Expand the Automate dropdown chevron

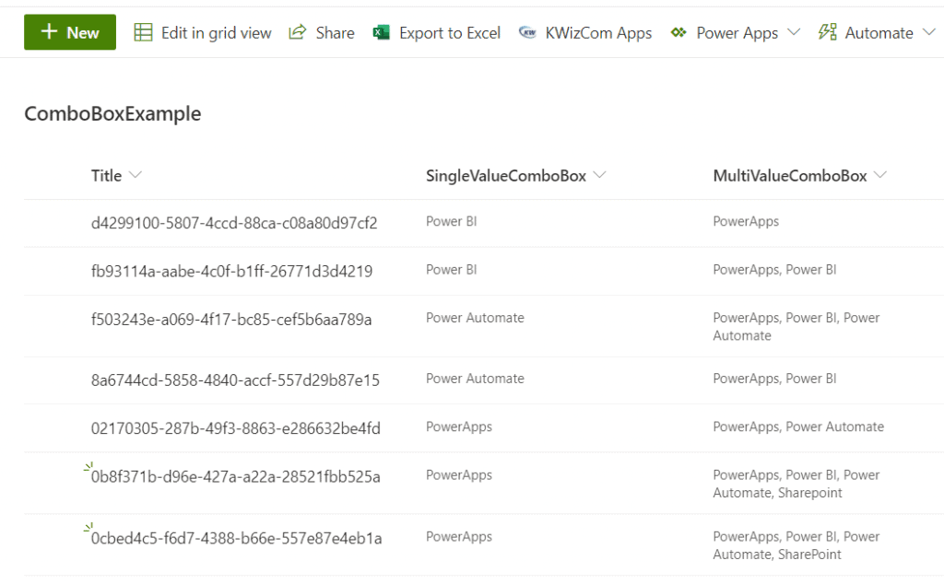pos(929,32)
